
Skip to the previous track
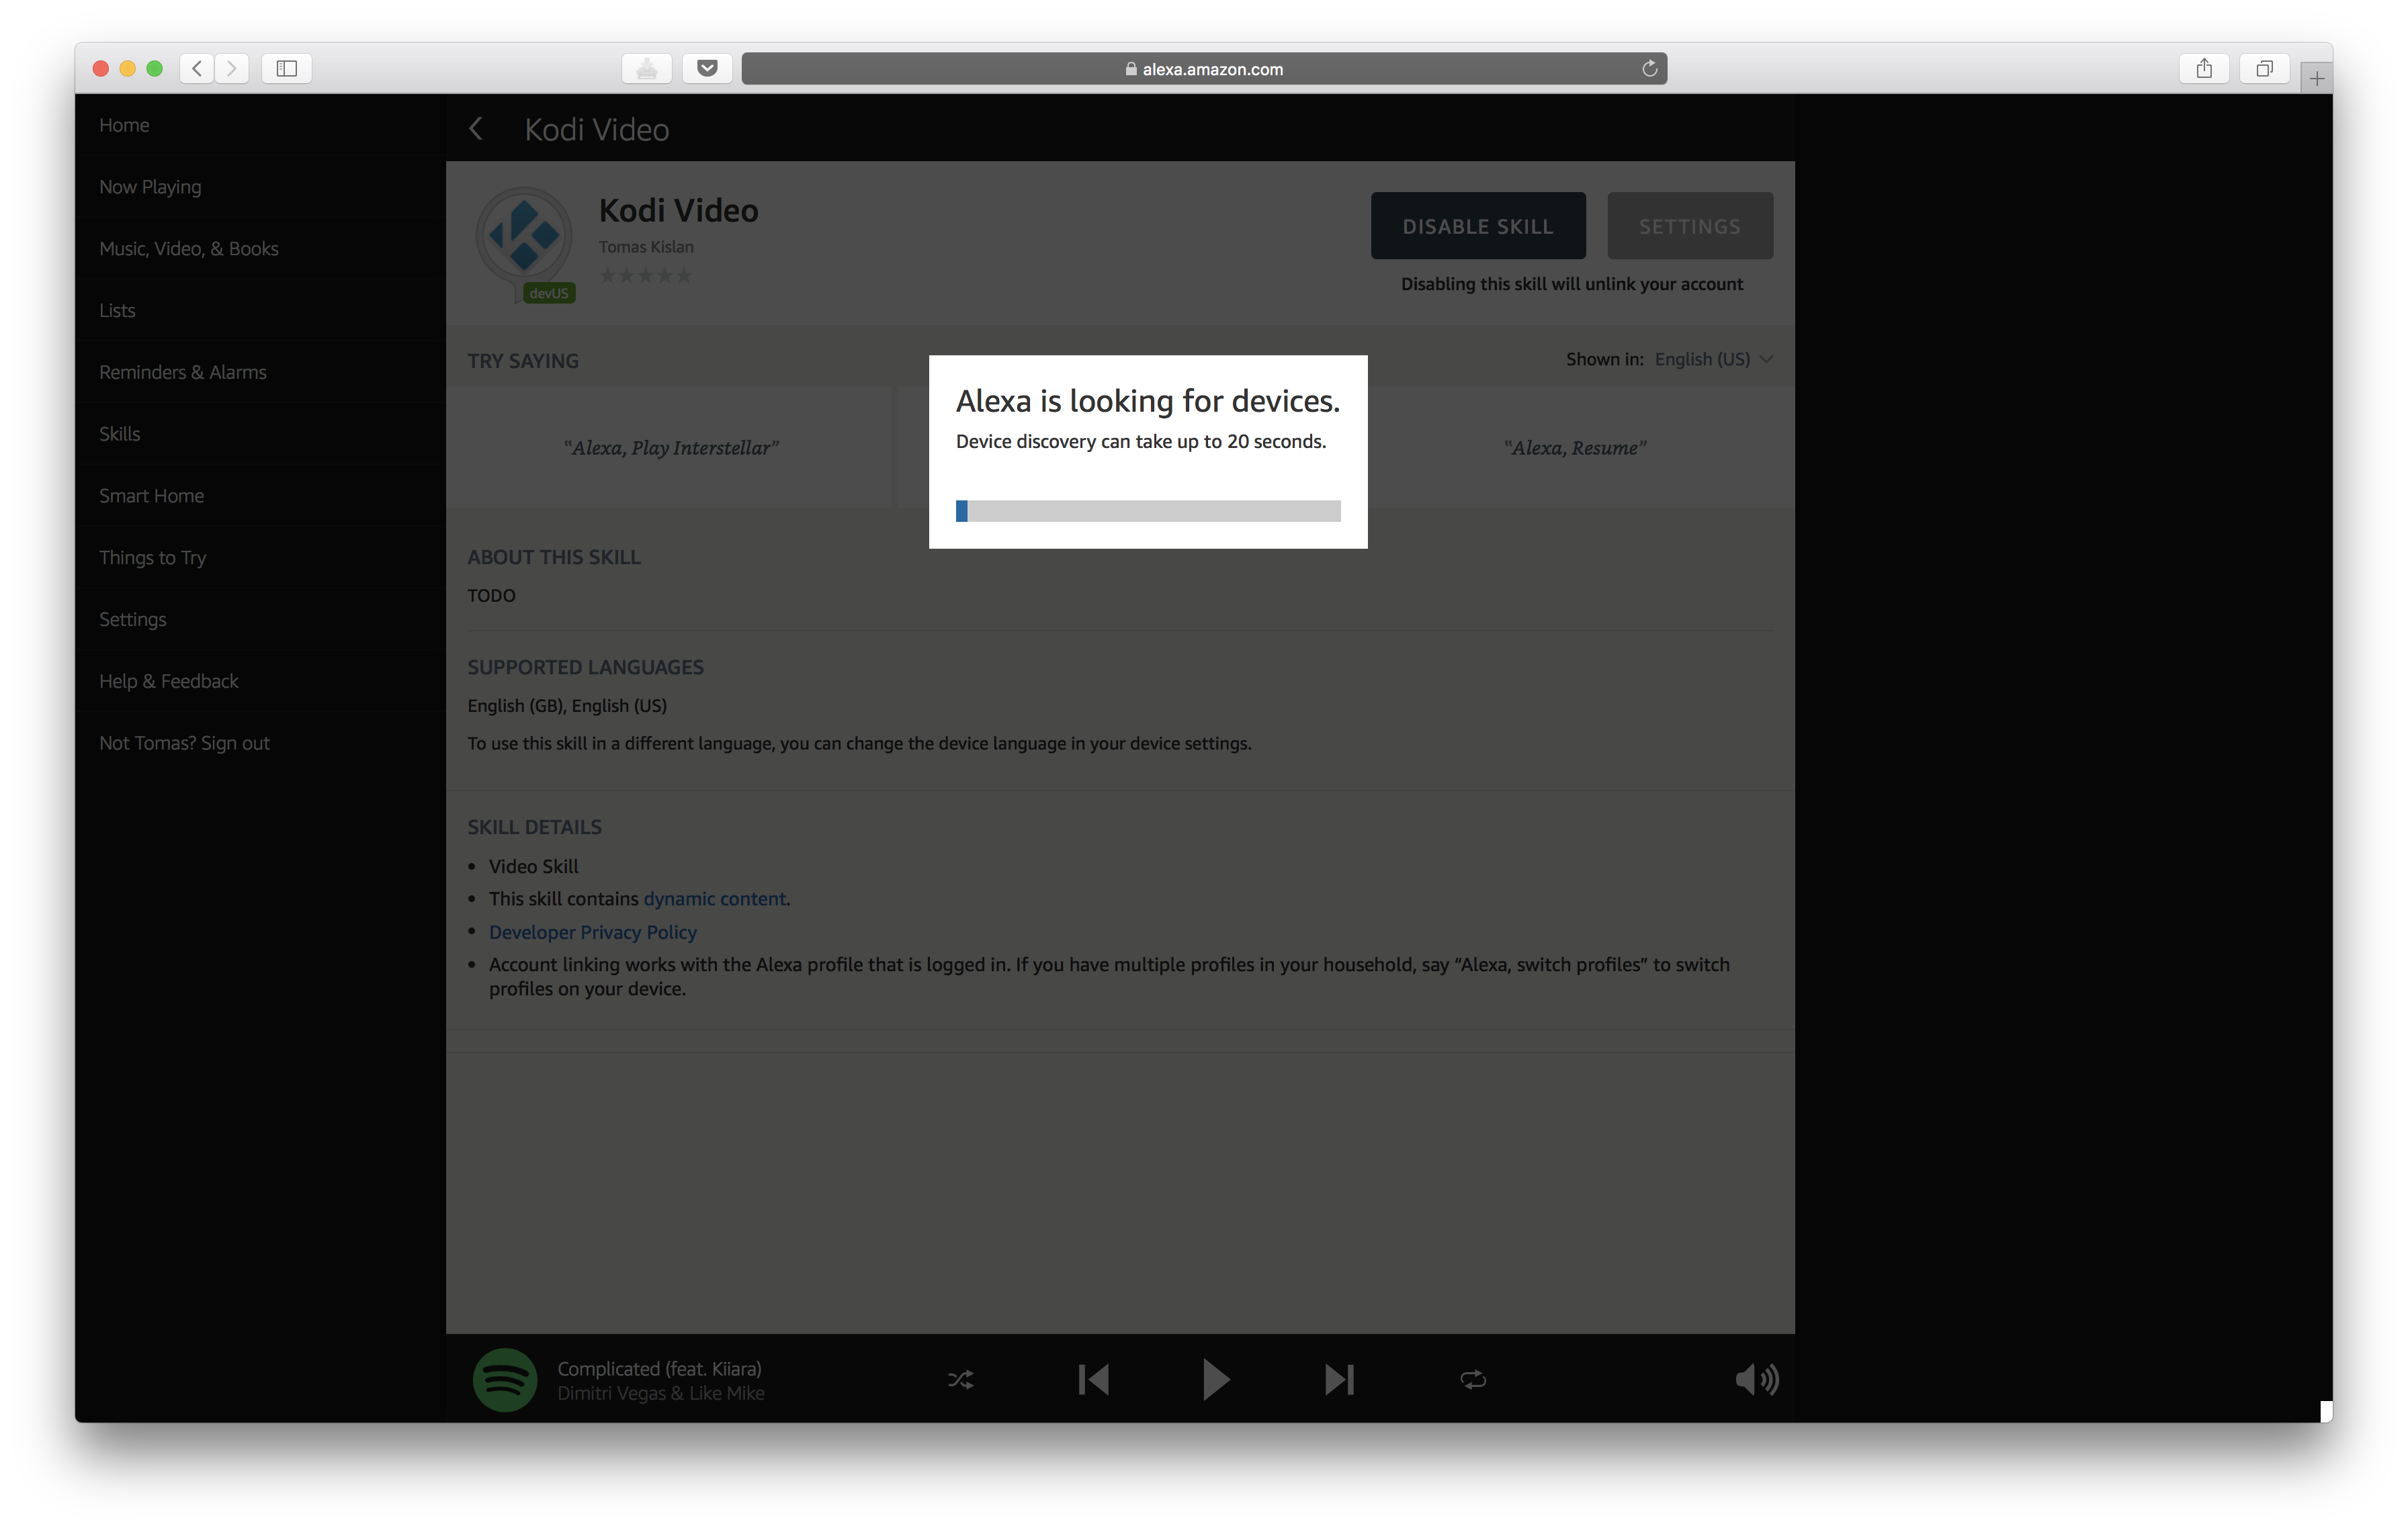coord(1094,1380)
